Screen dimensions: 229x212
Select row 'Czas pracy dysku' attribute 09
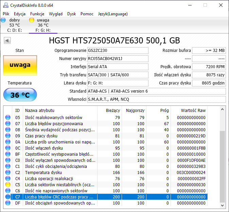(105, 136)
